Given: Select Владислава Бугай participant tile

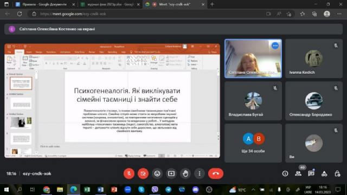Looking at the screenshot, I should coord(253,101).
